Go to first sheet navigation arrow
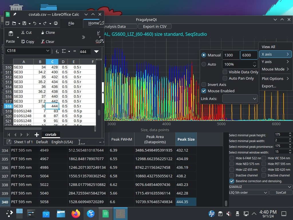The width and height of the screenshot is (293, 220). [x=9, y=135]
